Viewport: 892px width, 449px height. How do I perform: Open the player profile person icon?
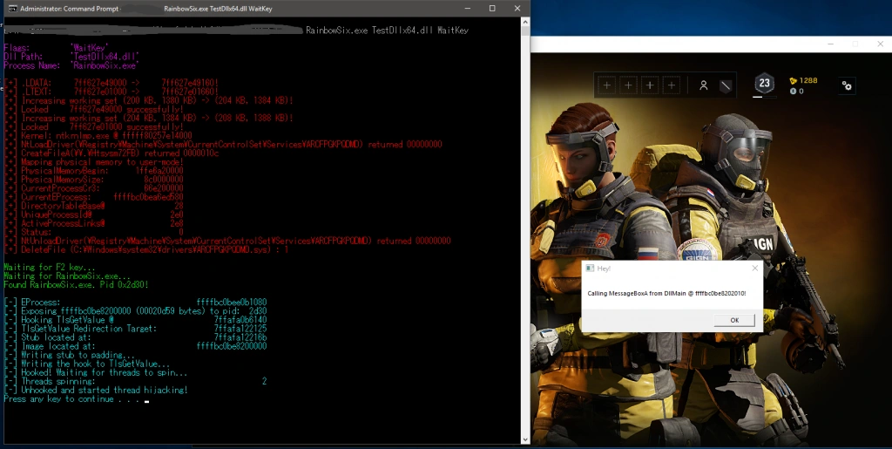(703, 85)
